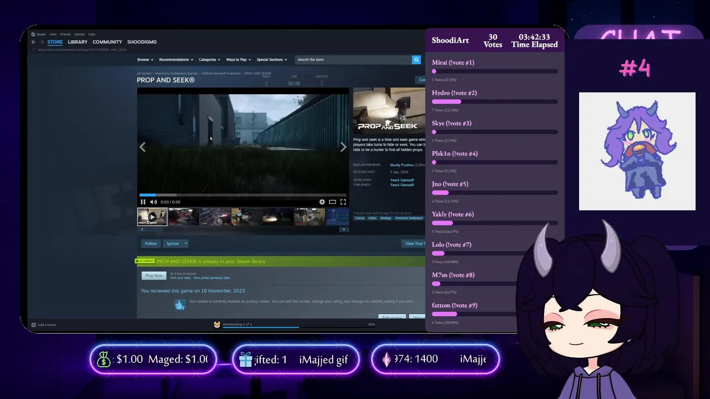Go forward with the Steam forward arrow

(x=42, y=42)
